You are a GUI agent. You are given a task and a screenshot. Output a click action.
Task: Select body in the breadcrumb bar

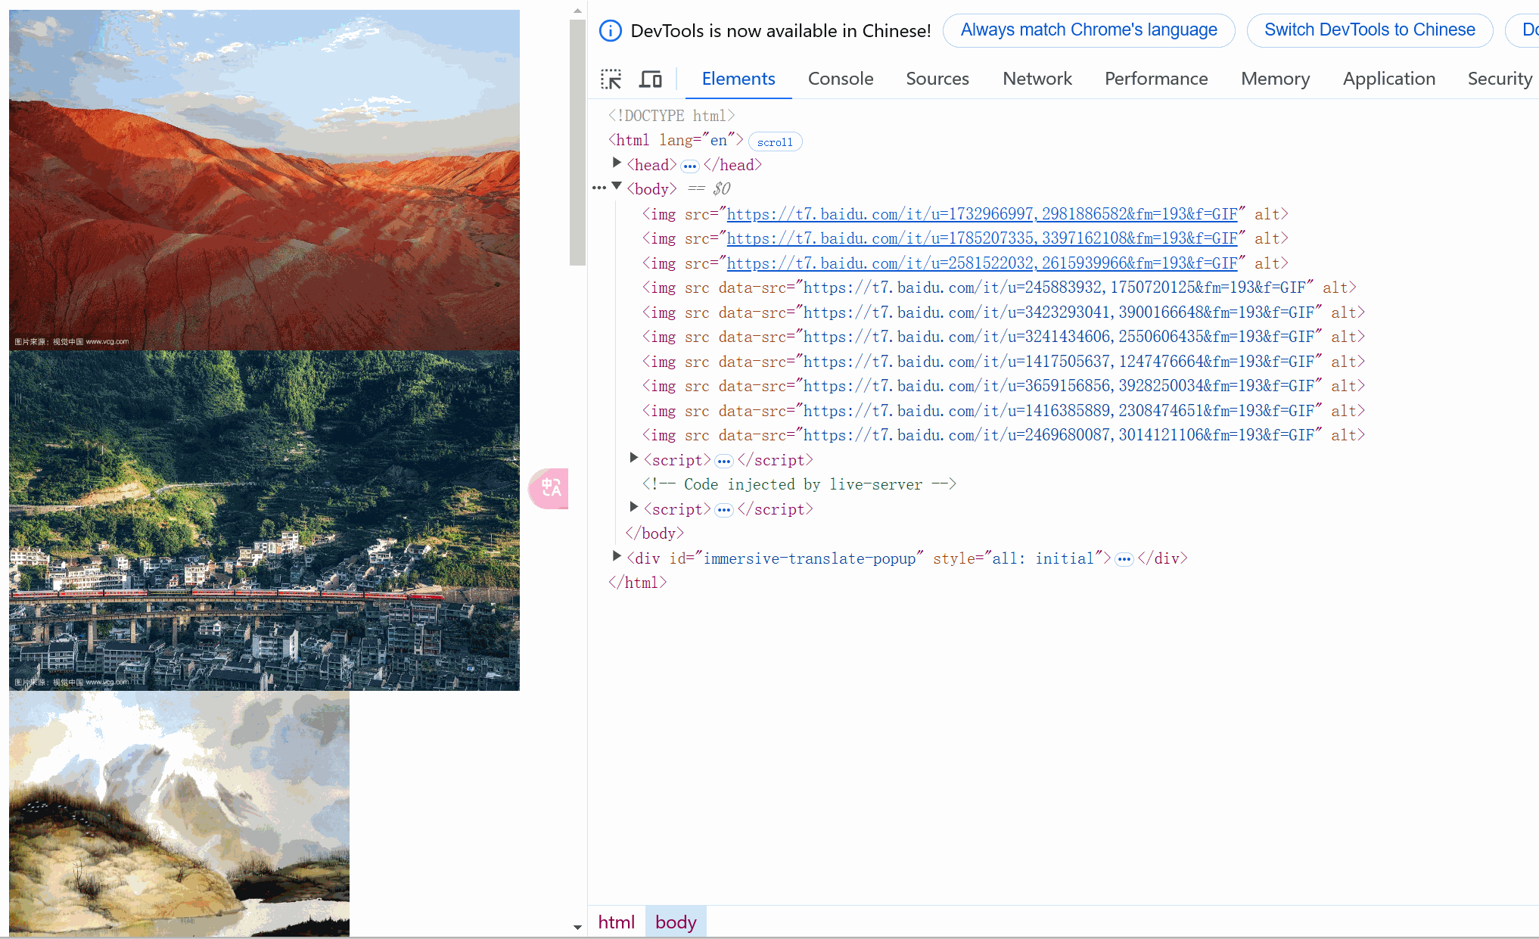tap(675, 922)
